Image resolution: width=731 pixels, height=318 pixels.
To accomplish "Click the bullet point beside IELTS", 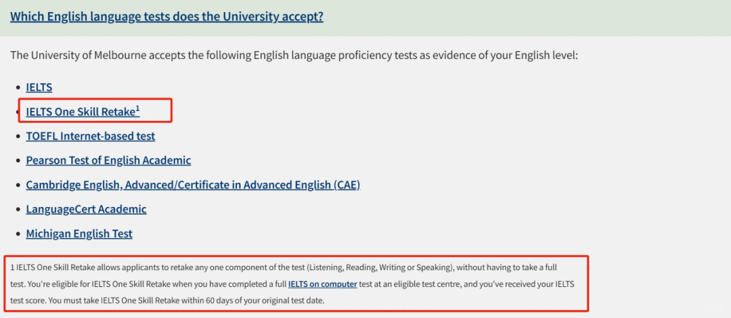I will (x=18, y=88).
